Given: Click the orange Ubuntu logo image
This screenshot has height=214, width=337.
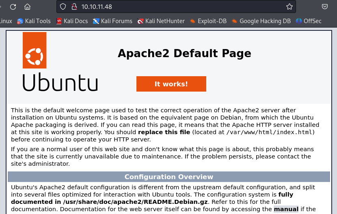Looking at the screenshot, I should [35, 50].
